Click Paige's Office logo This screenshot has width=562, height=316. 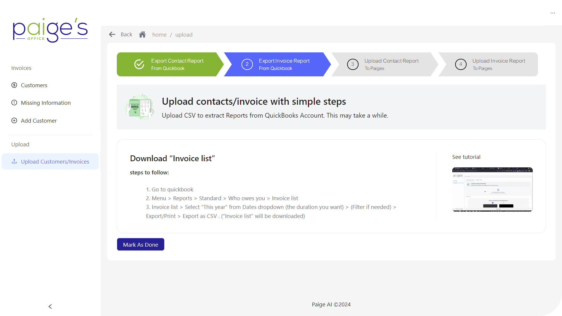[50, 30]
